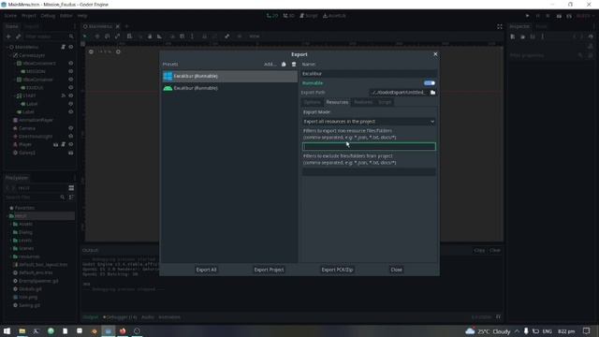Image resolution: width=599 pixels, height=337 pixels.
Task: Expand the Scenes folder
Action: (x=10, y=248)
